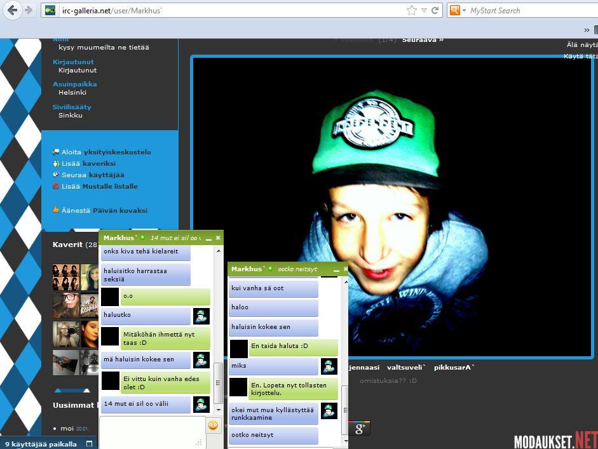Click the 'Helsinki' residence value
598x449 pixels.
tap(72, 93)
